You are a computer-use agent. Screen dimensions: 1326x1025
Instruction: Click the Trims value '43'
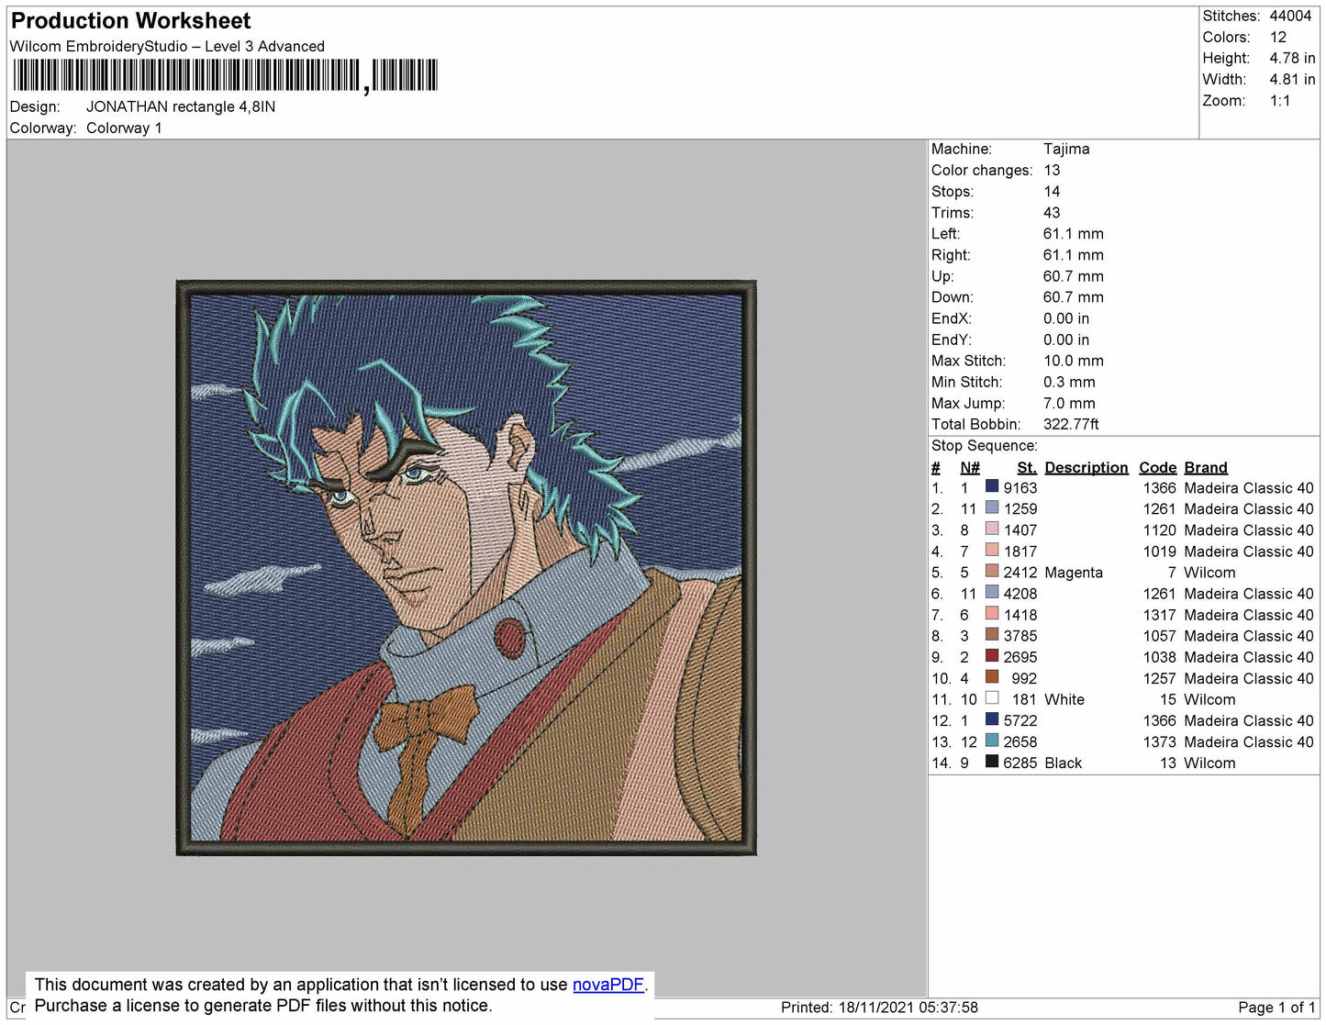coord(1052,212)
